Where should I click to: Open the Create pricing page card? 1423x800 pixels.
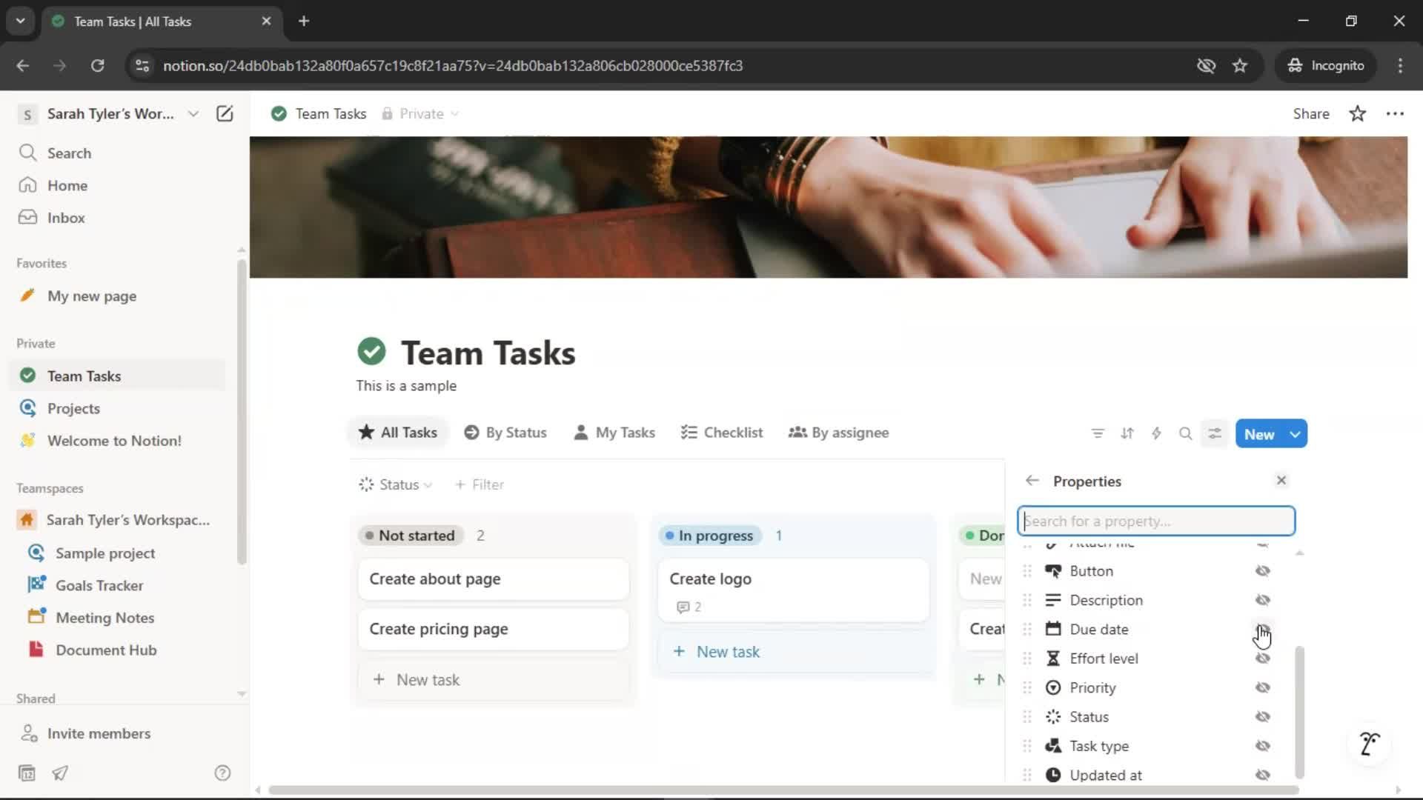click(x=493, y=629)
